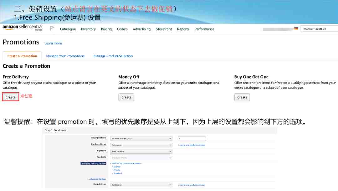Click the Buy One Get One heading
This screenshot has height=191, width=338.
point(251,77)
